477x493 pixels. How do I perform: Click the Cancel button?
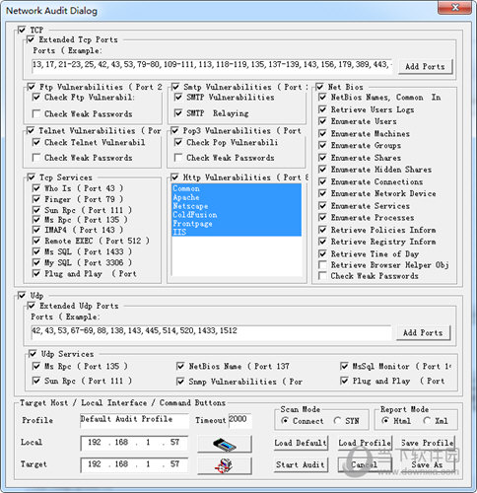pyautogui.click(x=365, y=465)
